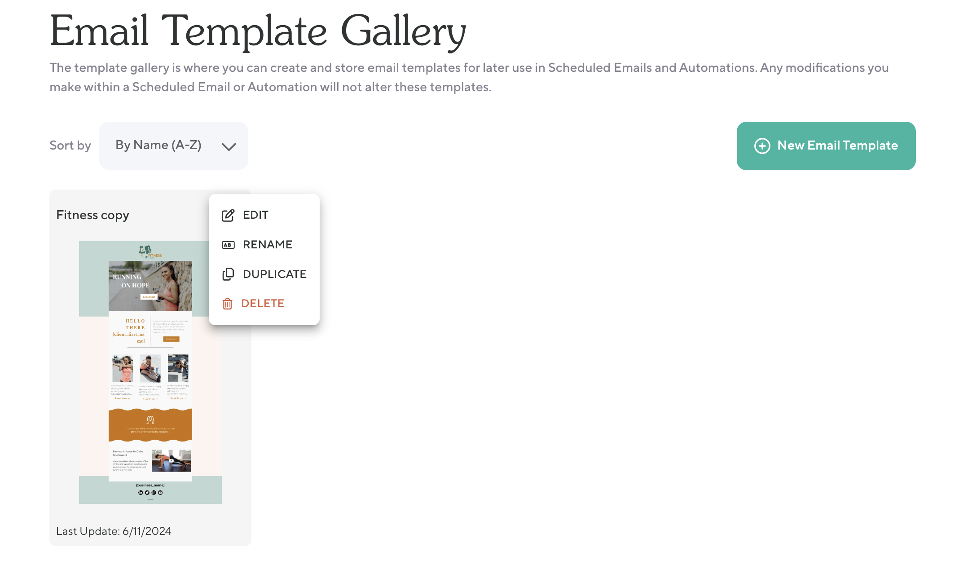Click the social media icons in the preview footer

tap(150, 493)
